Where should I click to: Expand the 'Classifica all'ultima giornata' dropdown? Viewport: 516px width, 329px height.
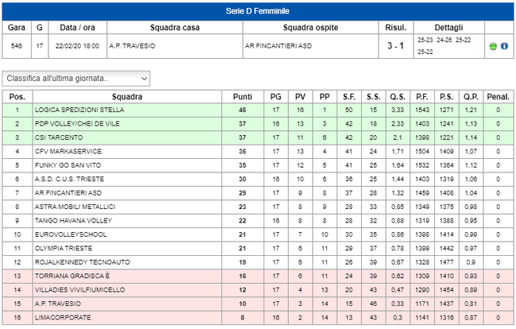coord(76,79)
